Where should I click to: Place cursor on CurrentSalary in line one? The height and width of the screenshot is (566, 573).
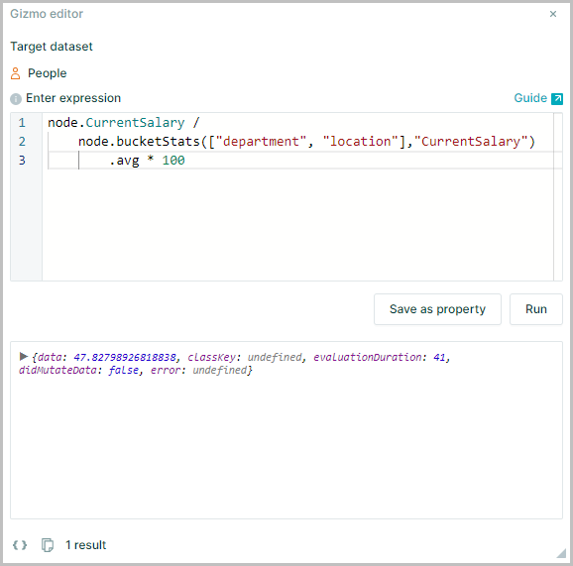tap(135, 123)
